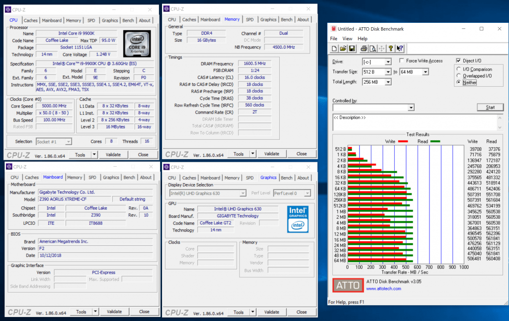The height and width of the screenshot is (321, 509).
Task: Click the Core Speed value 5000.00 MHz
Action: (54, 106)
